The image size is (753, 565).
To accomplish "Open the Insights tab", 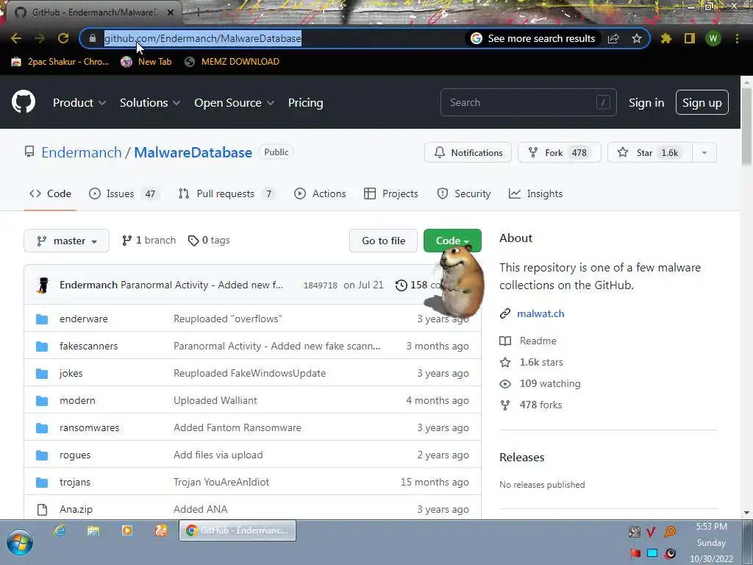I will [x=535, y=193].
